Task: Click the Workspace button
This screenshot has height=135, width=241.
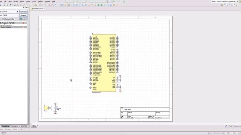Action: pos(23,12)
